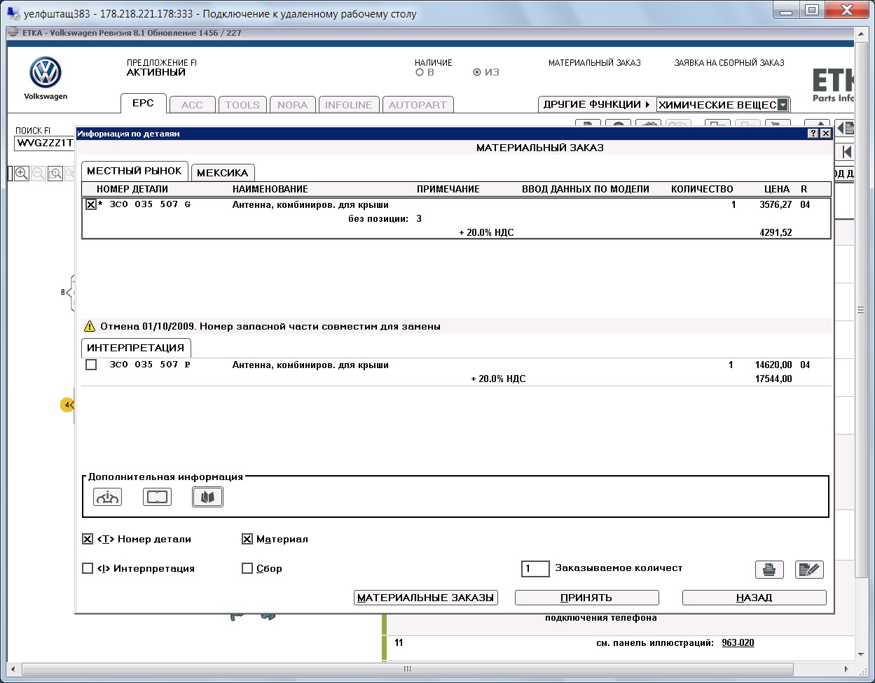Click the ПРИНЯТЬ button
Viewport: 875px width, 683px height.
point(587,598)
